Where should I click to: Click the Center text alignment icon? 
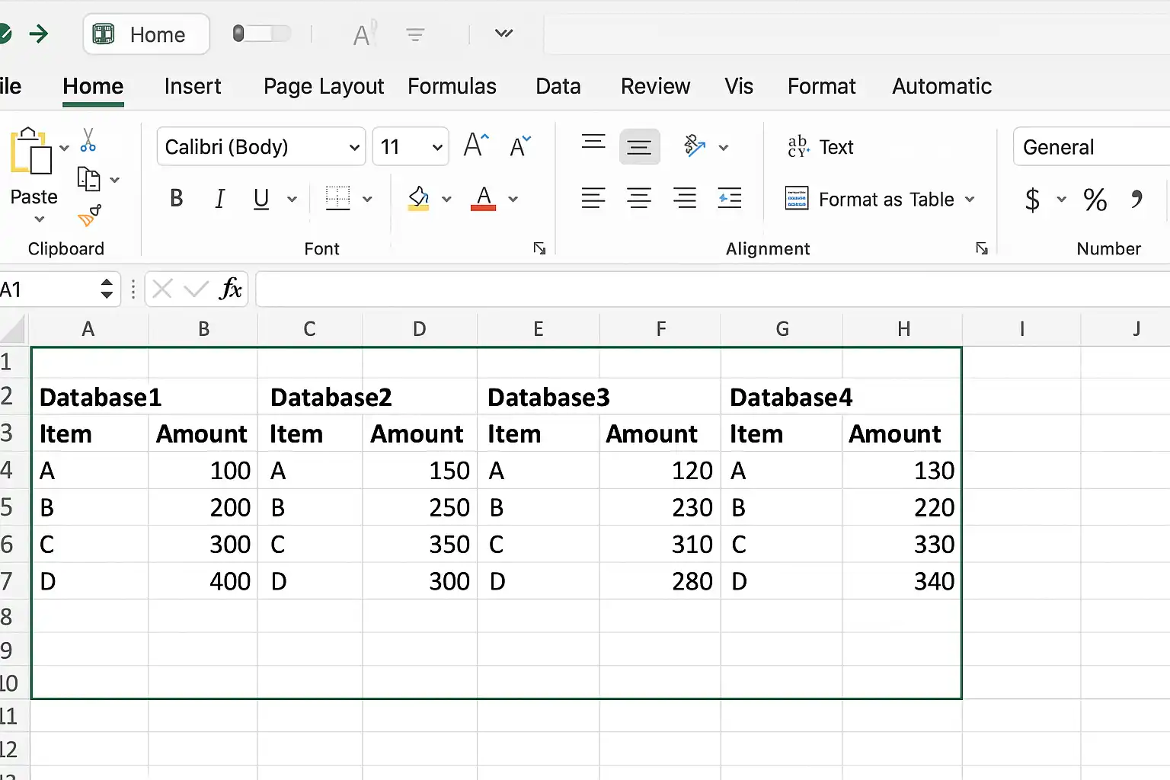pyautogui.click(x=639, y=199)
